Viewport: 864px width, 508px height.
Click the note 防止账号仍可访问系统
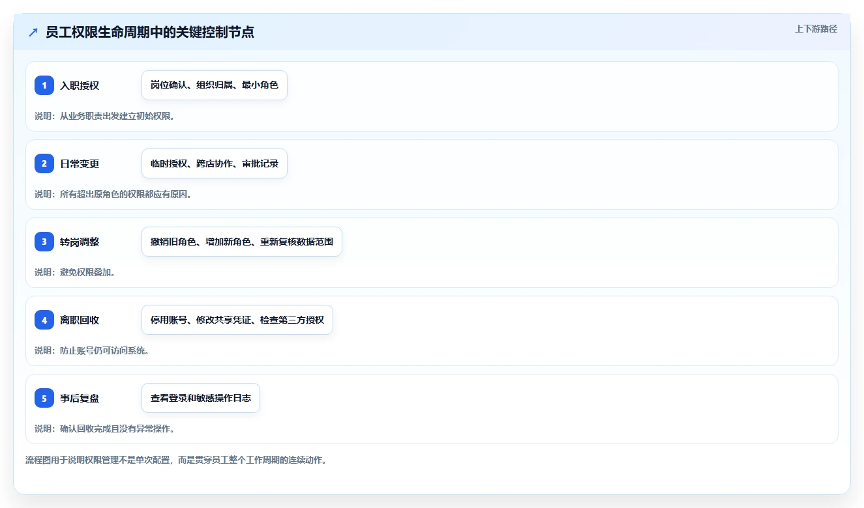click(x=92, y=350)
